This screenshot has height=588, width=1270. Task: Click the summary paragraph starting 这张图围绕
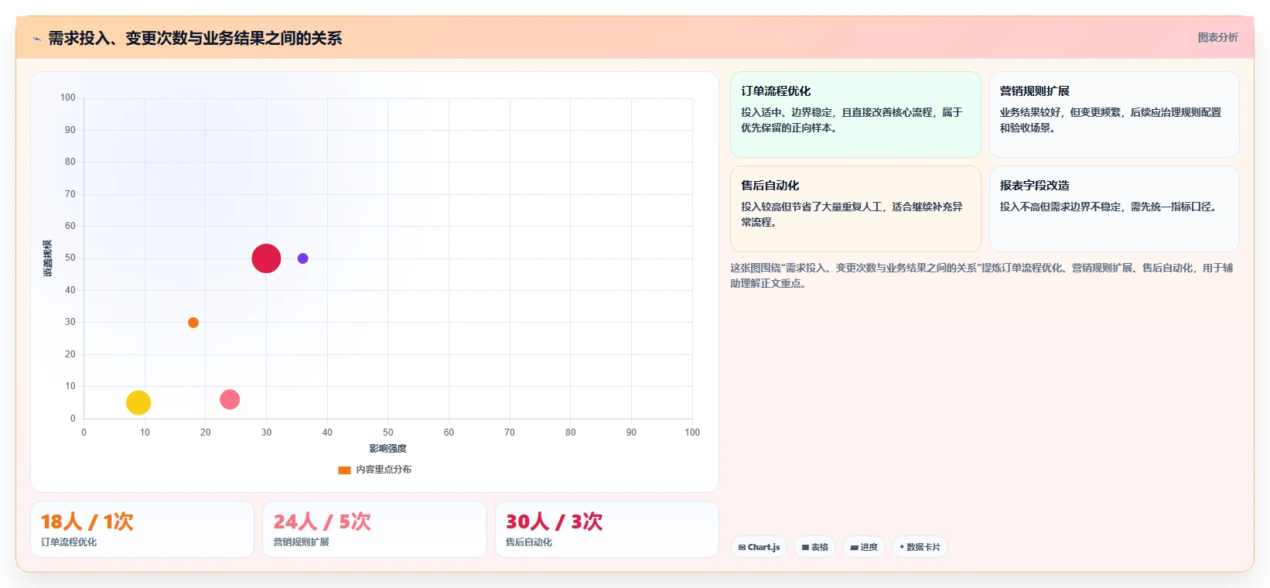pyautogui.click(x=982, y=275)
